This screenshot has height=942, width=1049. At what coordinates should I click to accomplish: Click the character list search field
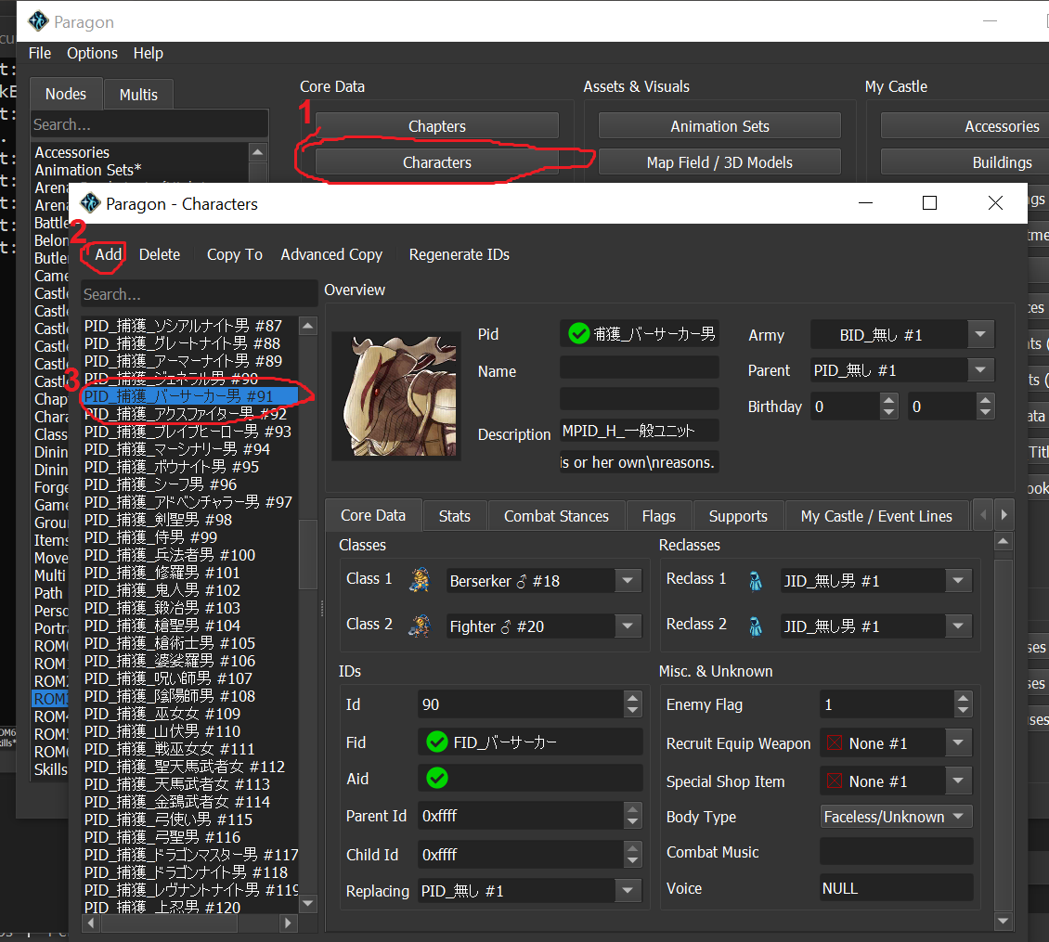point(199,293)
